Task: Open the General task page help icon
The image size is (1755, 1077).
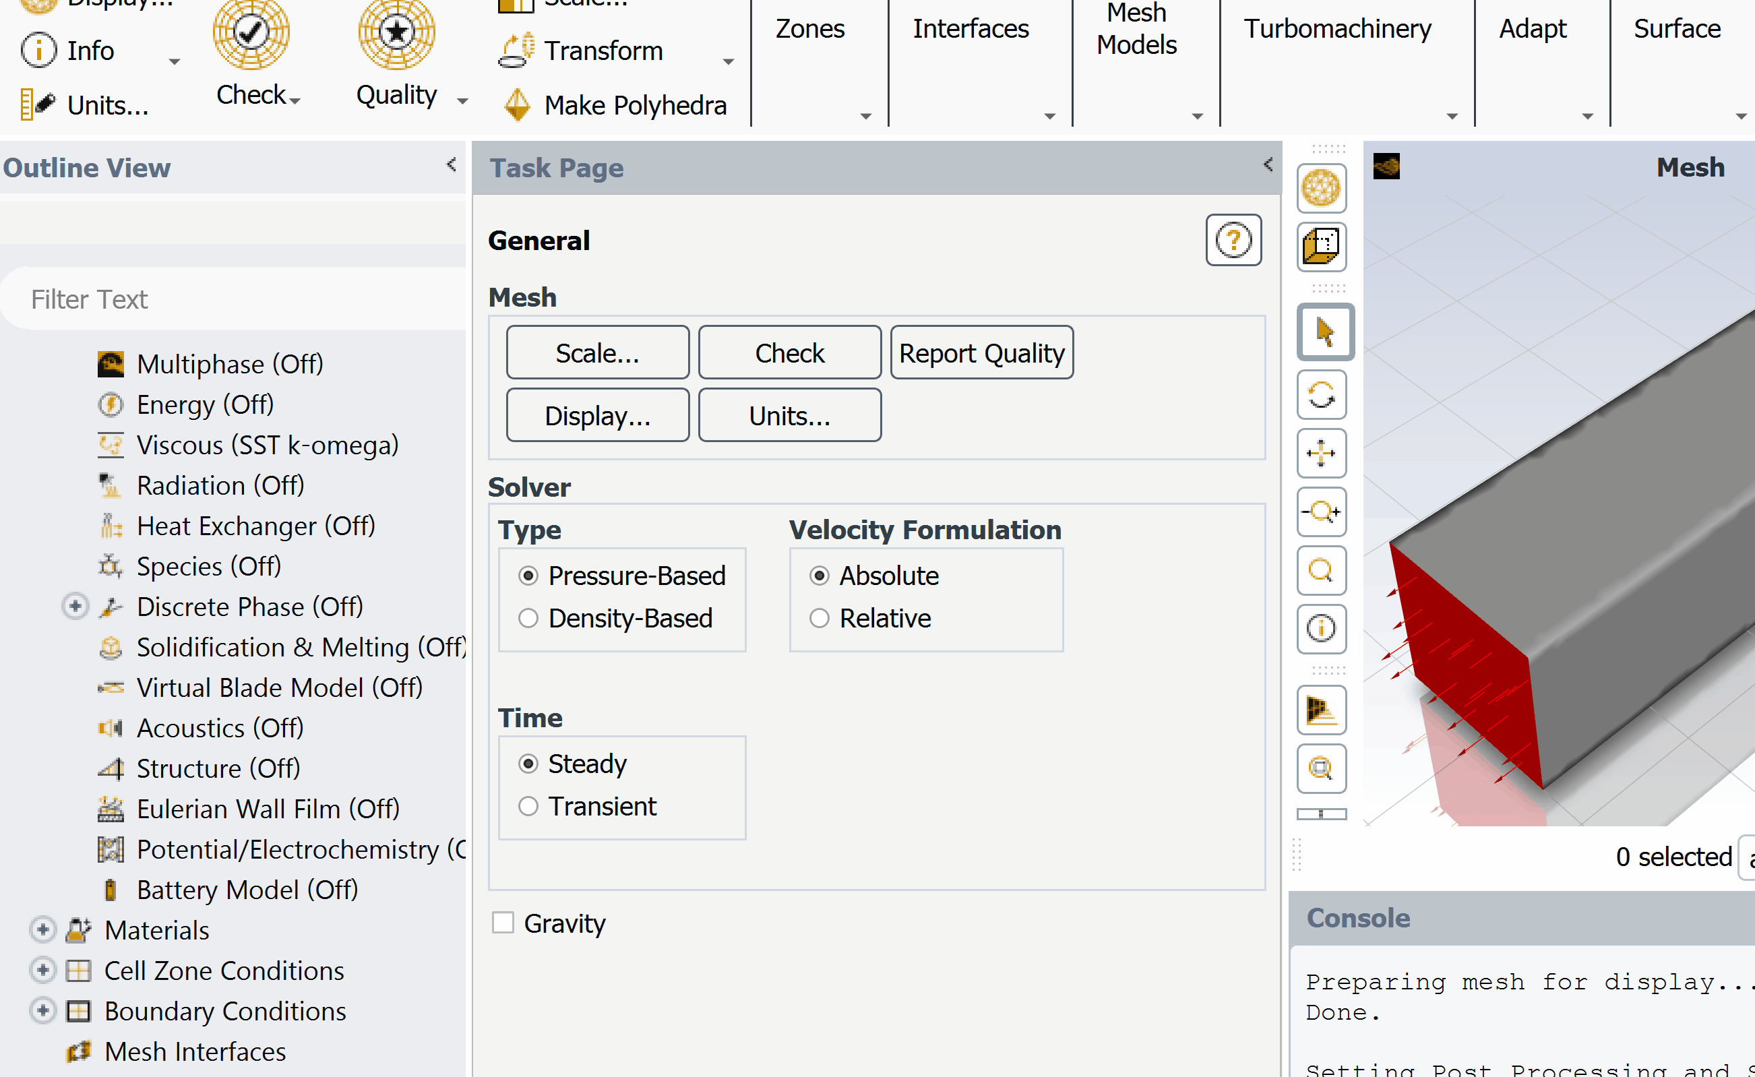Action: click(1233, 240)
